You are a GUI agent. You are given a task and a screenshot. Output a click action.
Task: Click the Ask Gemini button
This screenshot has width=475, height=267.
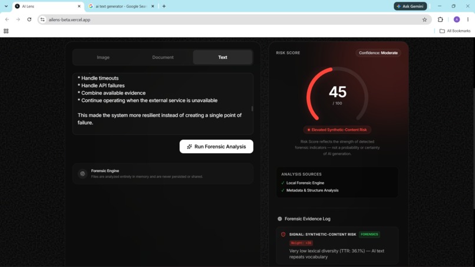click(x=410, y=6)
